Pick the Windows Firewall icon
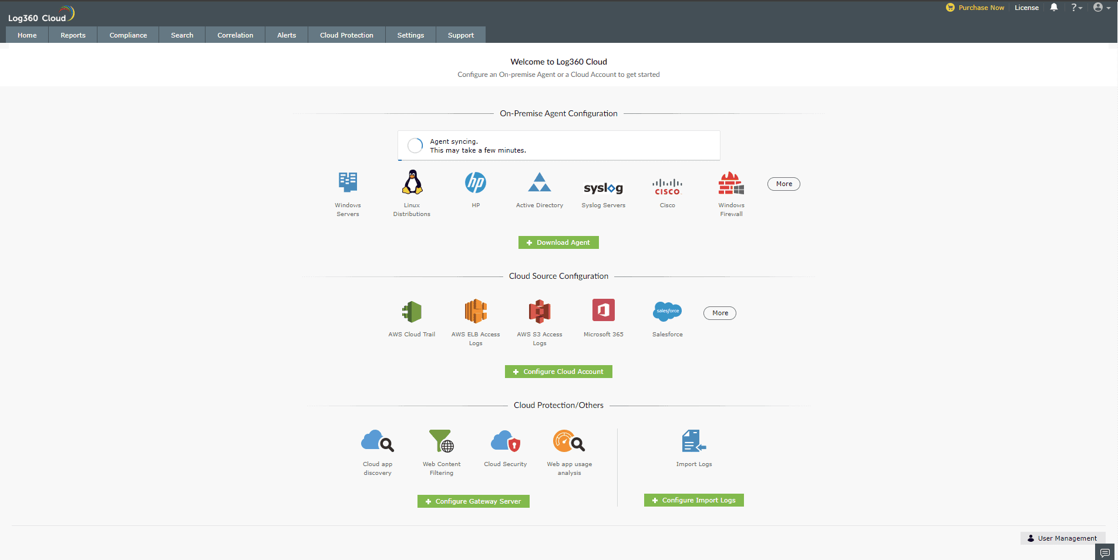This screenshot has width=1118, height=560. (731, 183)
